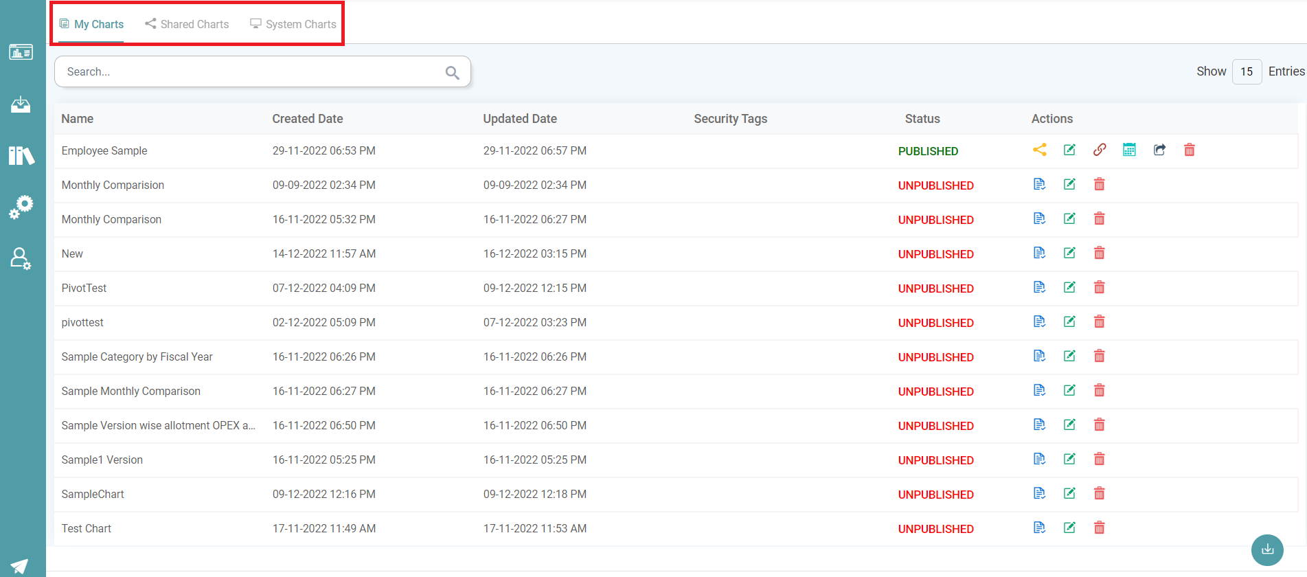This screenshot has height=577, width=1307.
Task: Sort by Created Date column header
Action: click(307, 119)
